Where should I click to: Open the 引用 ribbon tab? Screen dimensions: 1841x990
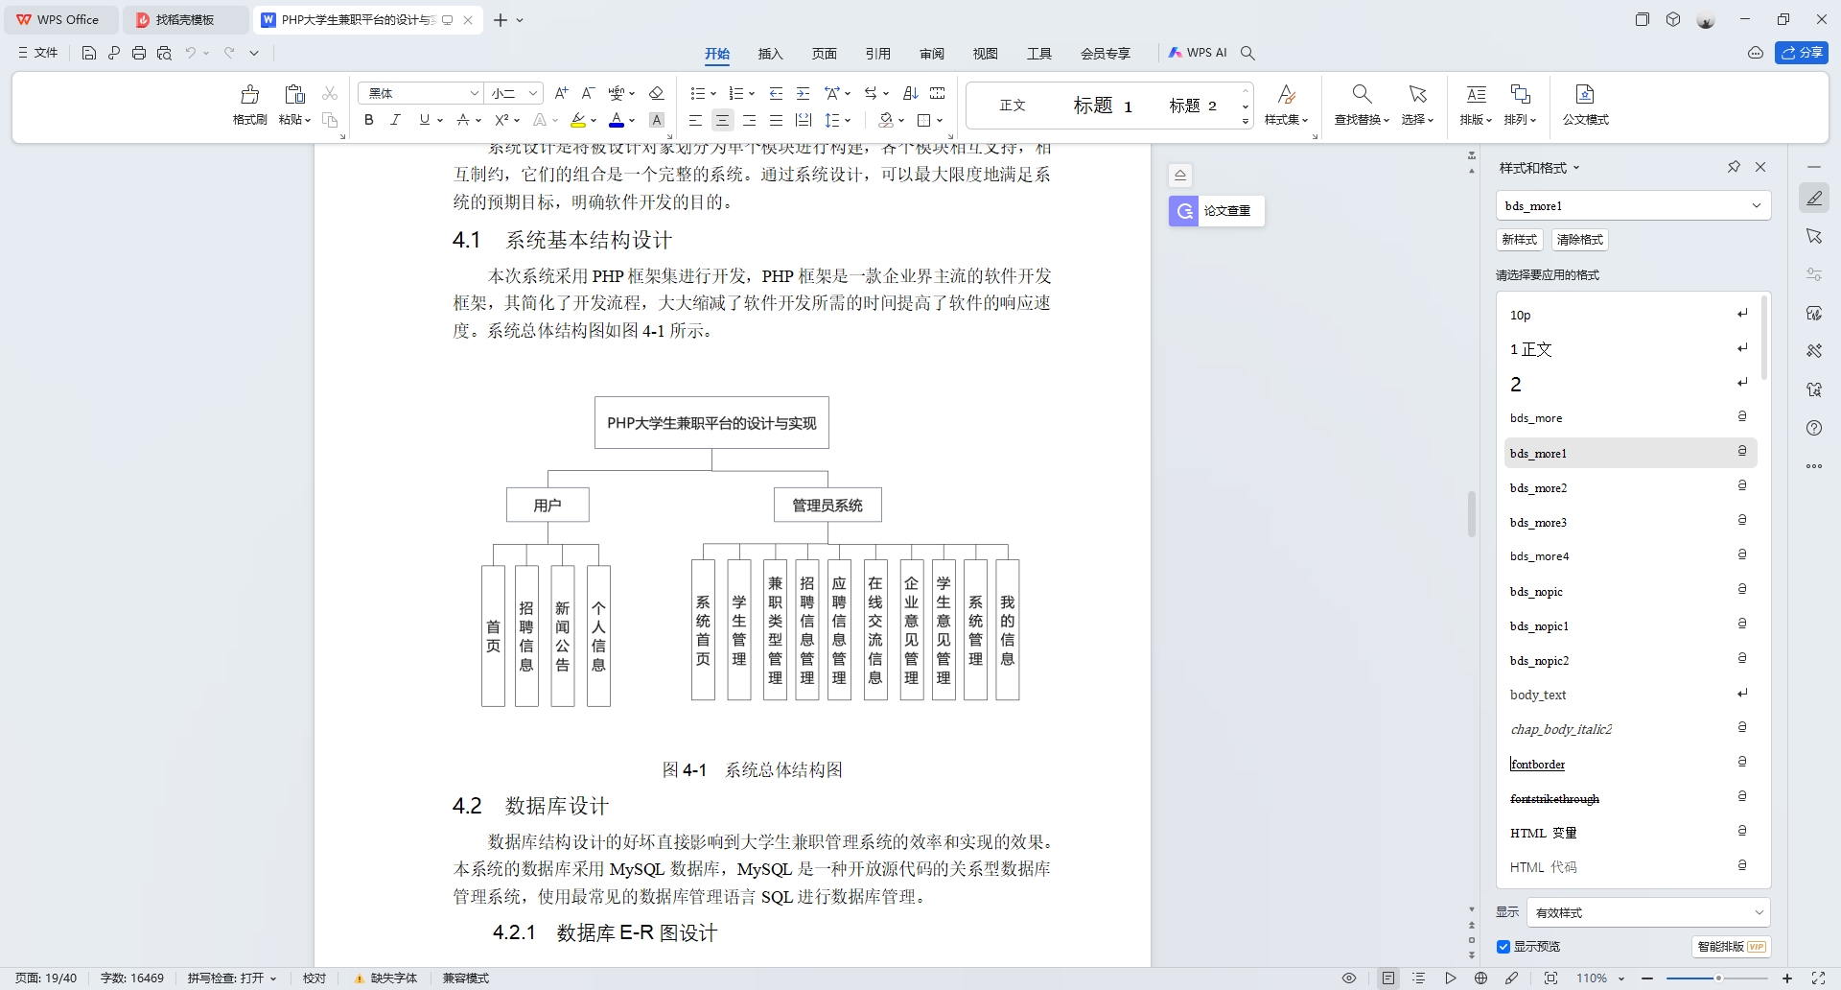coord(878,54)
